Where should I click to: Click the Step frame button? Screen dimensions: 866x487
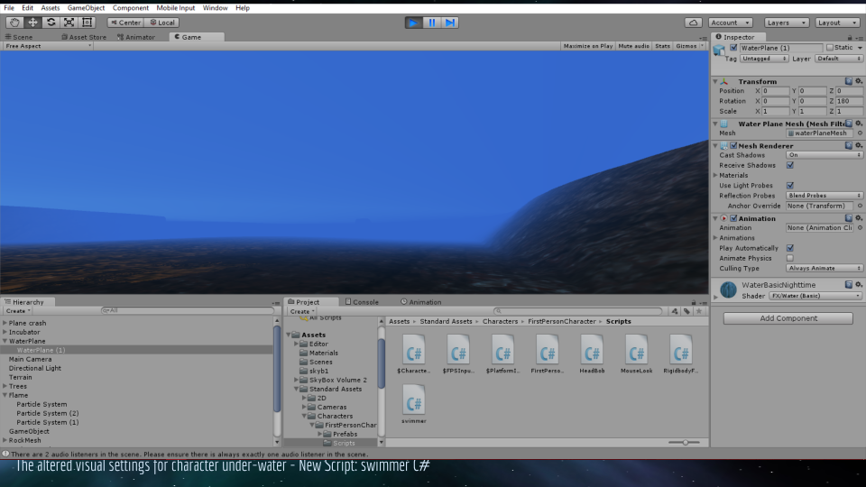click(450, 23)
